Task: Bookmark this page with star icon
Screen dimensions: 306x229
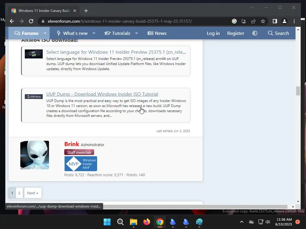Action: (263, 21)
